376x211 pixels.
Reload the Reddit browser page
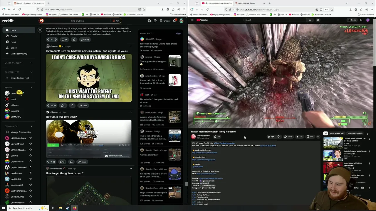pos(19,9)
